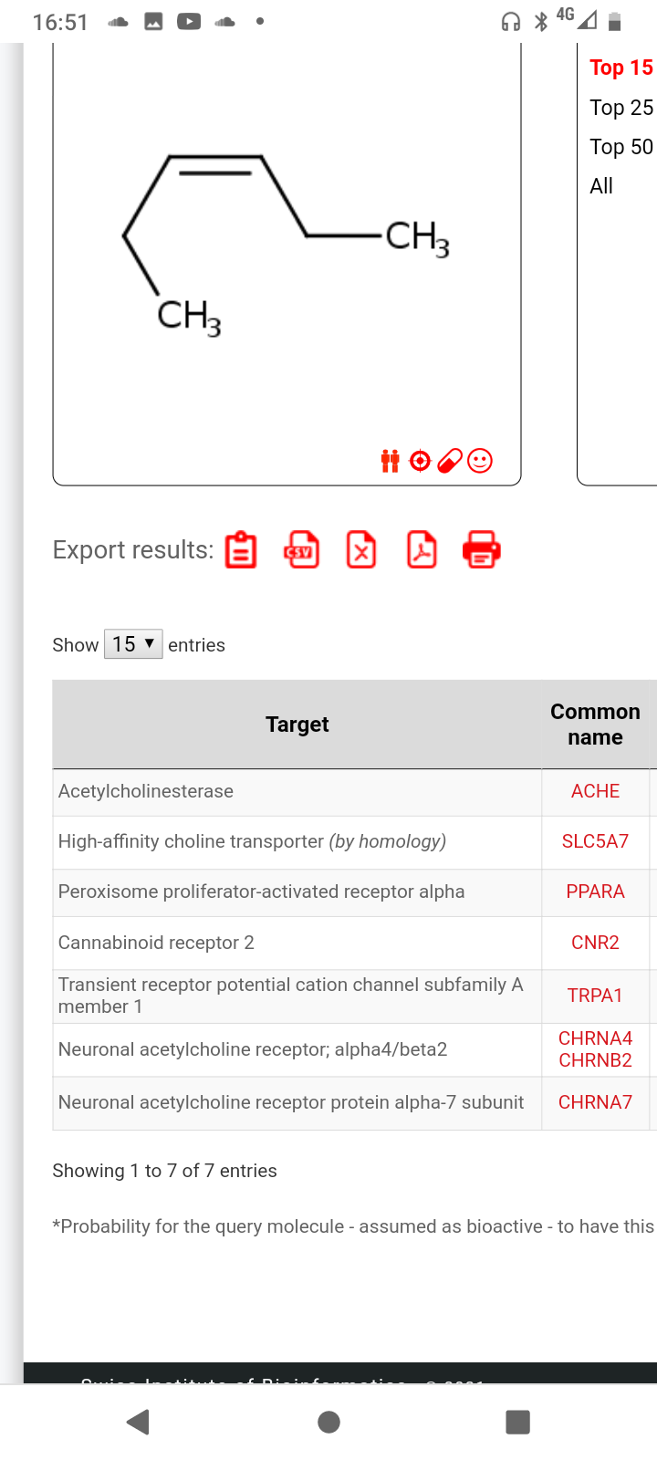Select the Top 15 filter
The image size is (657, 1460).
tap(621, 68)
